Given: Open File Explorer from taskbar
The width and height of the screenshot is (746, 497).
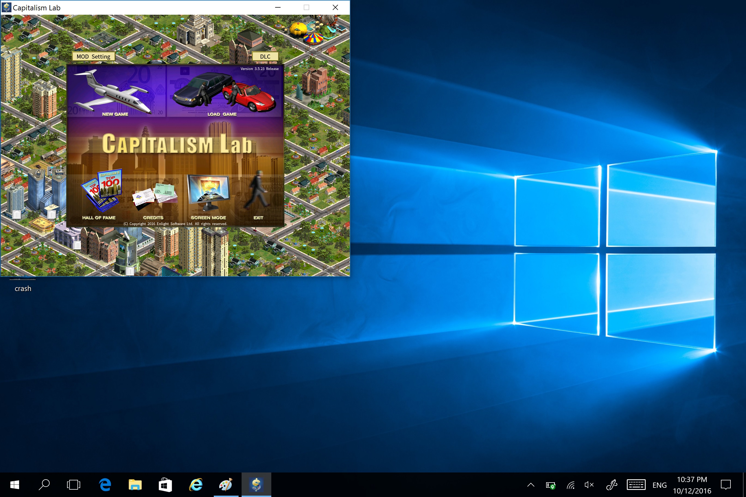Looking at the screenshot, I should [x=135, y=485].
